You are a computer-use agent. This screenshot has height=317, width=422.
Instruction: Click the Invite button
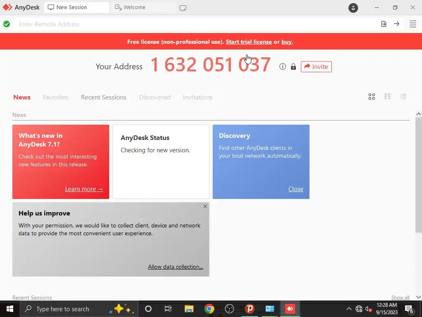click(316, 66)
